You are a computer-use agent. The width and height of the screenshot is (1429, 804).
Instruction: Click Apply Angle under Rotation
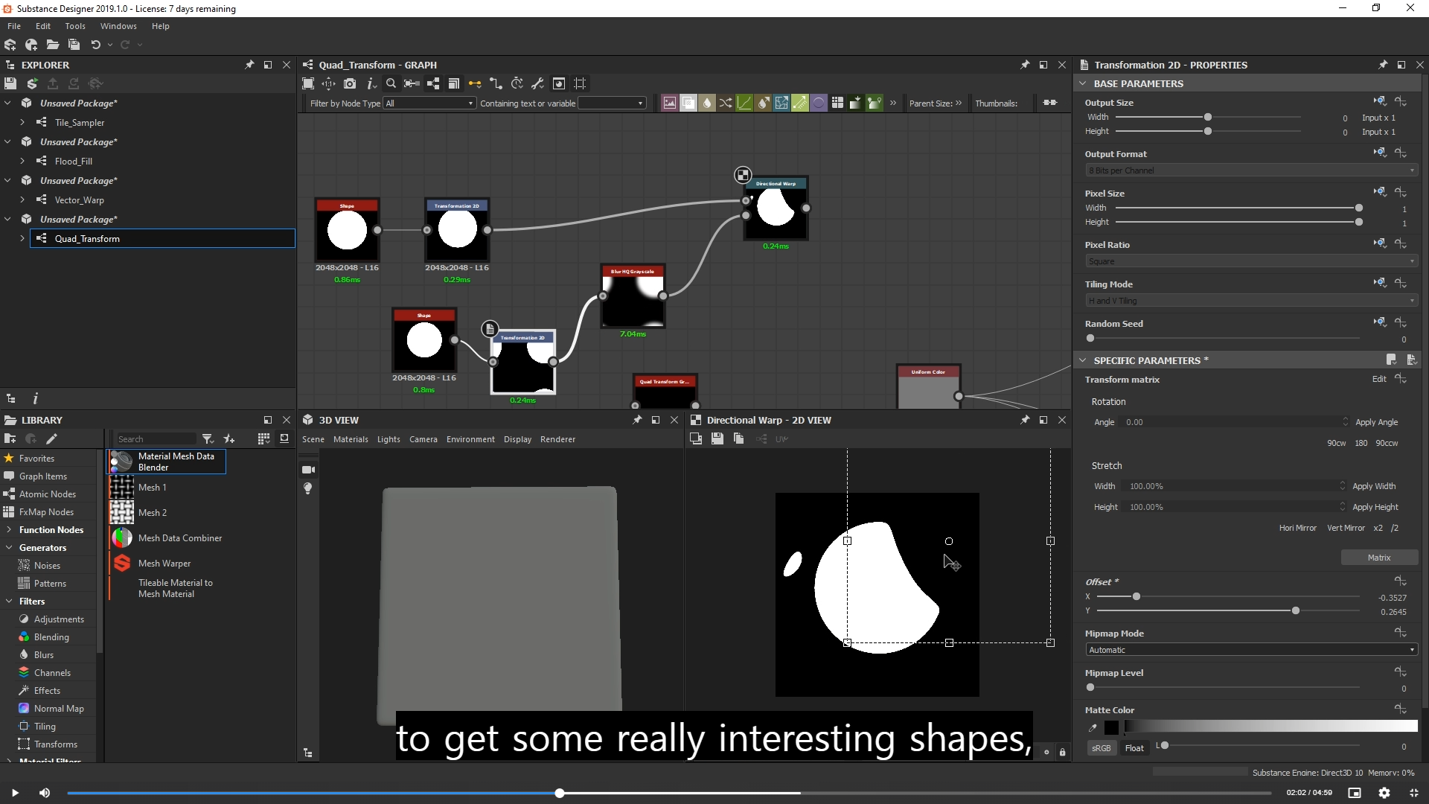[x=1376, y=422]
